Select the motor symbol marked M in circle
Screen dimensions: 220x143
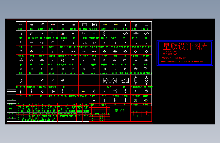pos(136,101)
